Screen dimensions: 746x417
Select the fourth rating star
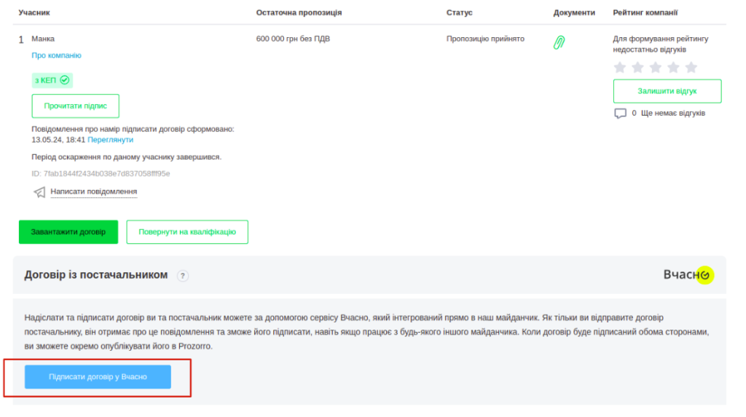(673, 68)
